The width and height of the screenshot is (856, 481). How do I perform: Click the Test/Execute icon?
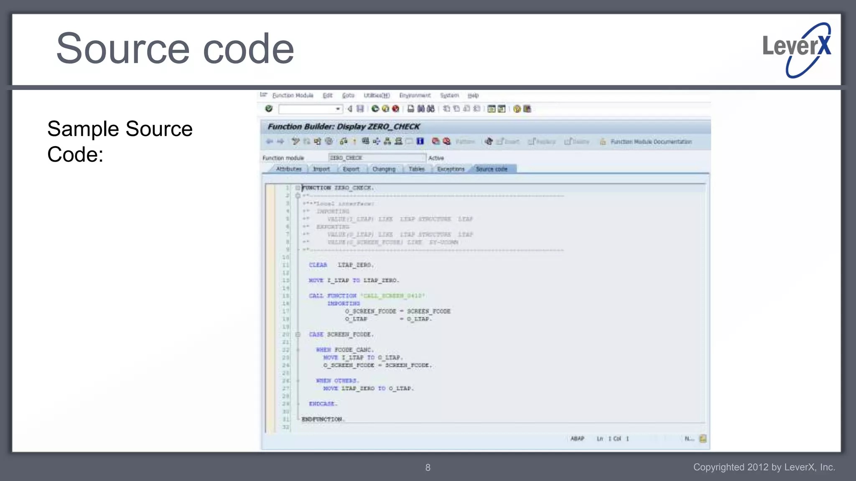(366, 141)
